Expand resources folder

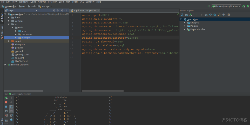point(16,34)
